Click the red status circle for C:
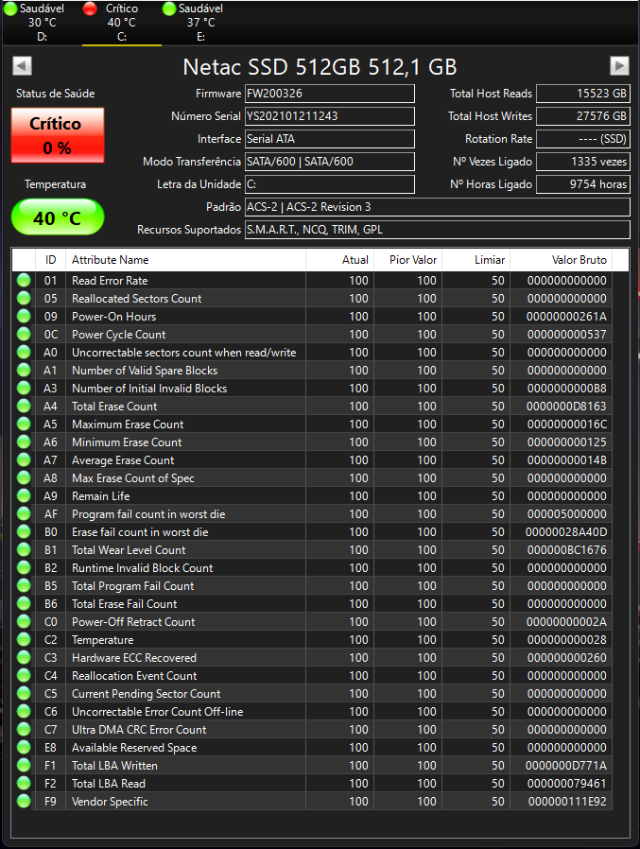 (x=90, y=9)
